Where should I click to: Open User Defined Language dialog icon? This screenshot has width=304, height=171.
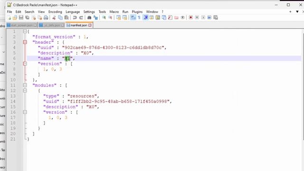pos(152,18)
